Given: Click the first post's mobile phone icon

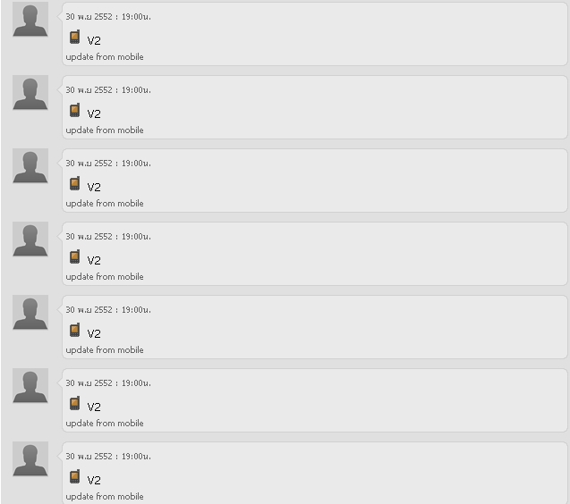Looking at the screenshot, I should [x=74, y=38].
